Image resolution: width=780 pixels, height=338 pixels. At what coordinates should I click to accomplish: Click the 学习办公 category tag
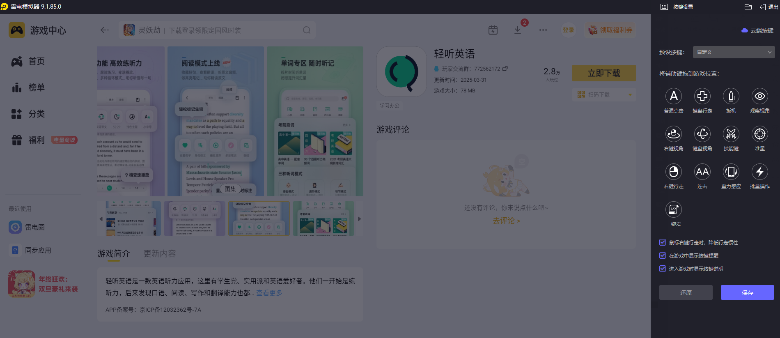click(389, 106)
